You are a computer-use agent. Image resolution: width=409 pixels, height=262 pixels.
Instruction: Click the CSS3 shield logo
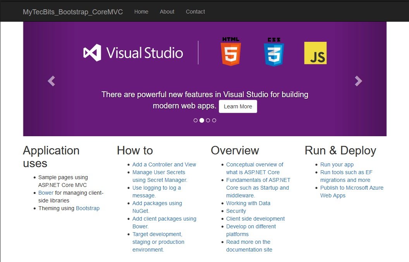point(274,52)
